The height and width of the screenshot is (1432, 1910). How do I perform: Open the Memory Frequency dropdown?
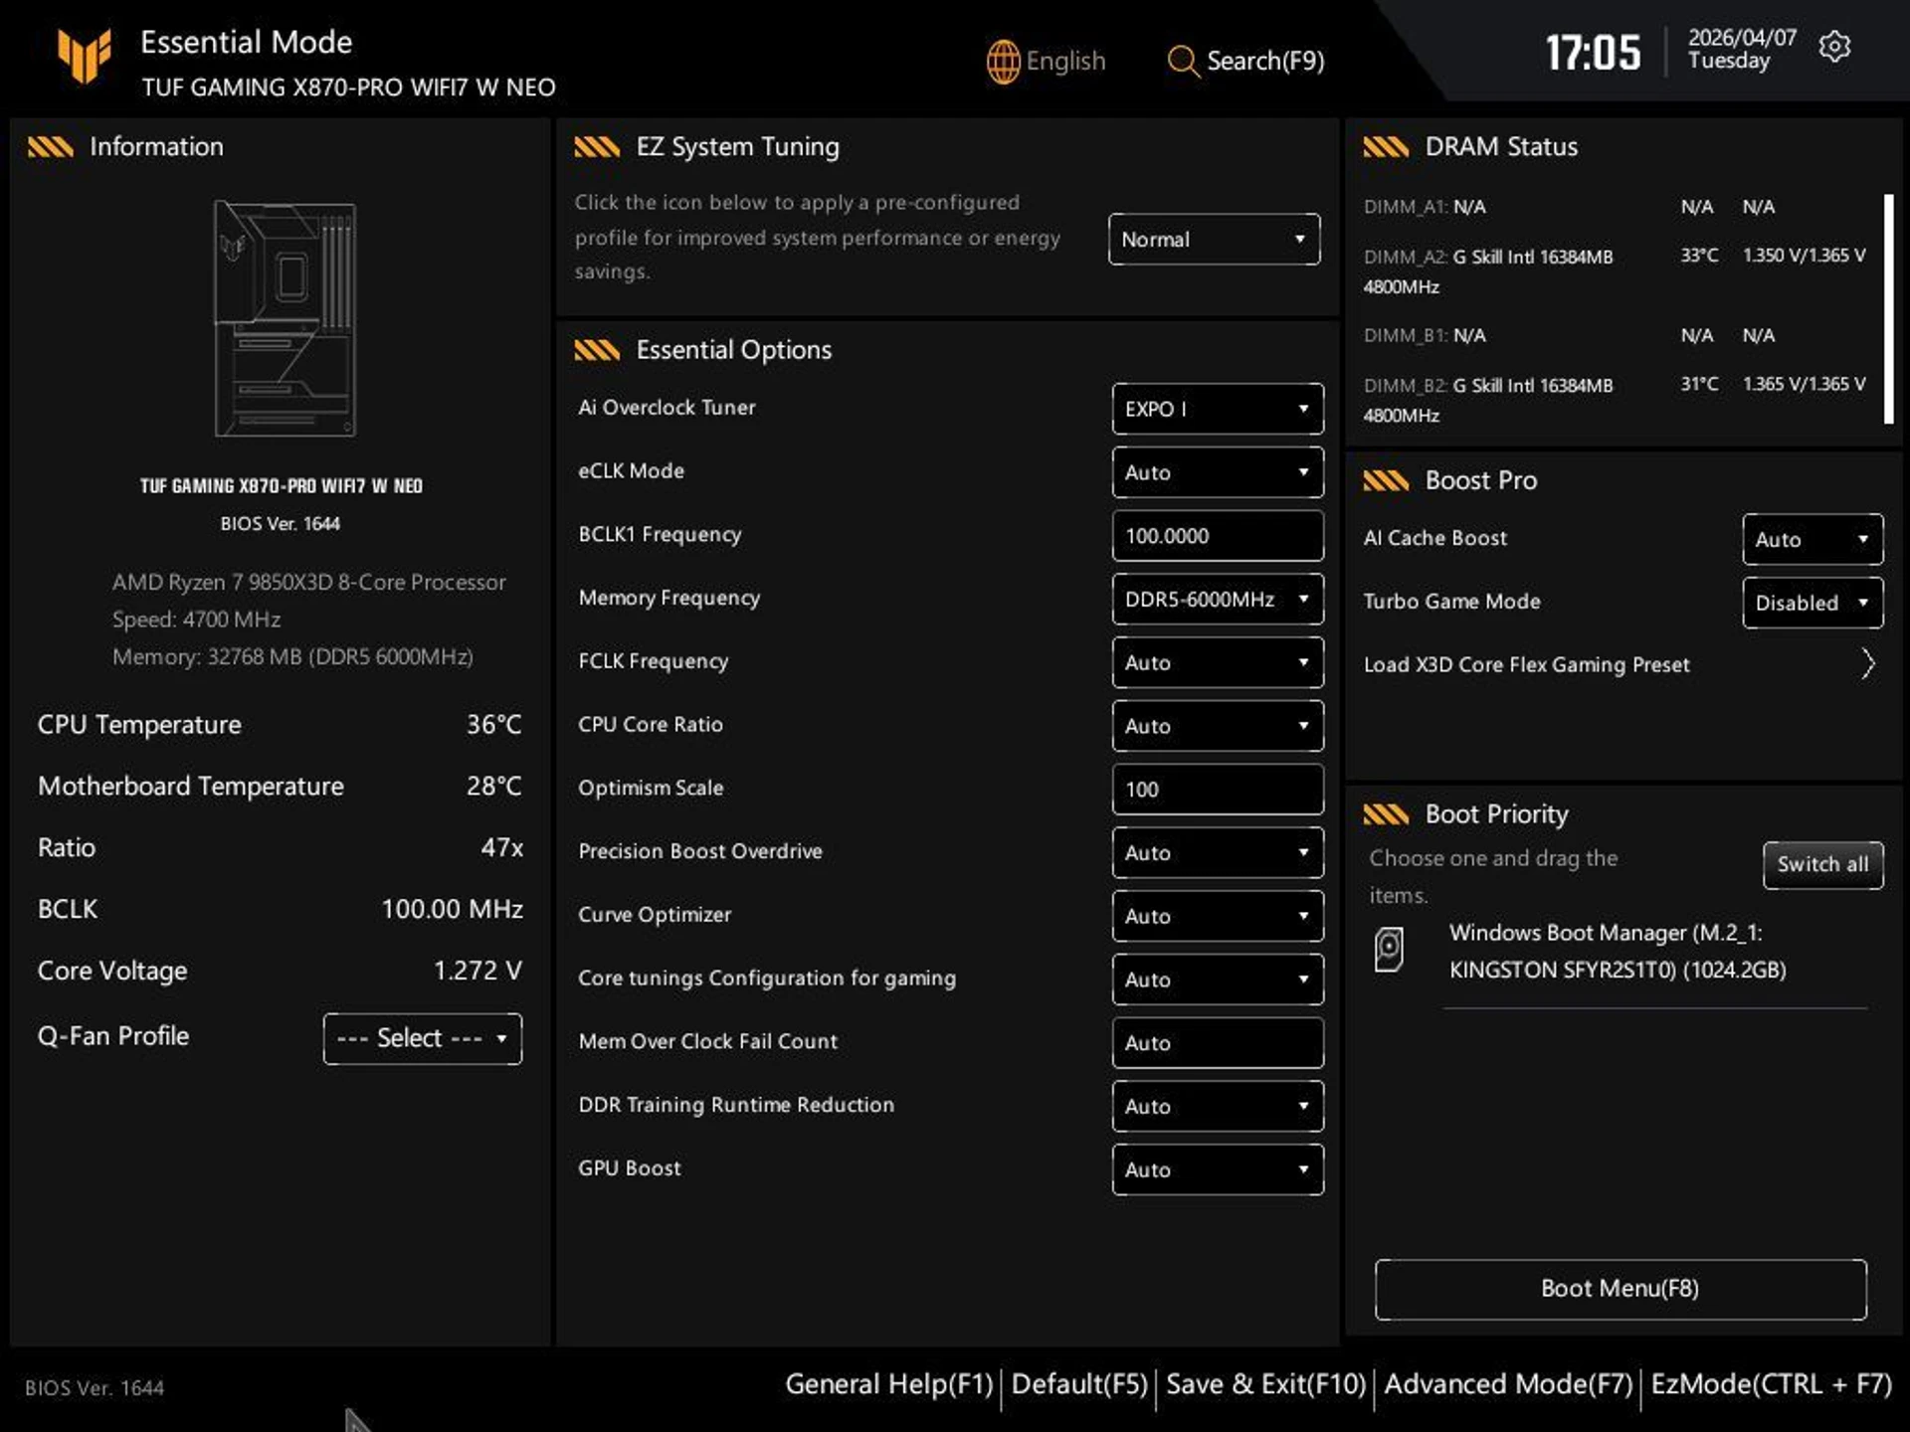1218,599
